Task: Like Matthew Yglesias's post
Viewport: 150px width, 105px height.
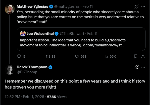Action: pos(77,57)
